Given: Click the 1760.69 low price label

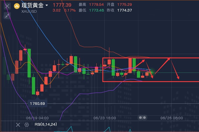Looking at the screenshot, I should [37, 103].
